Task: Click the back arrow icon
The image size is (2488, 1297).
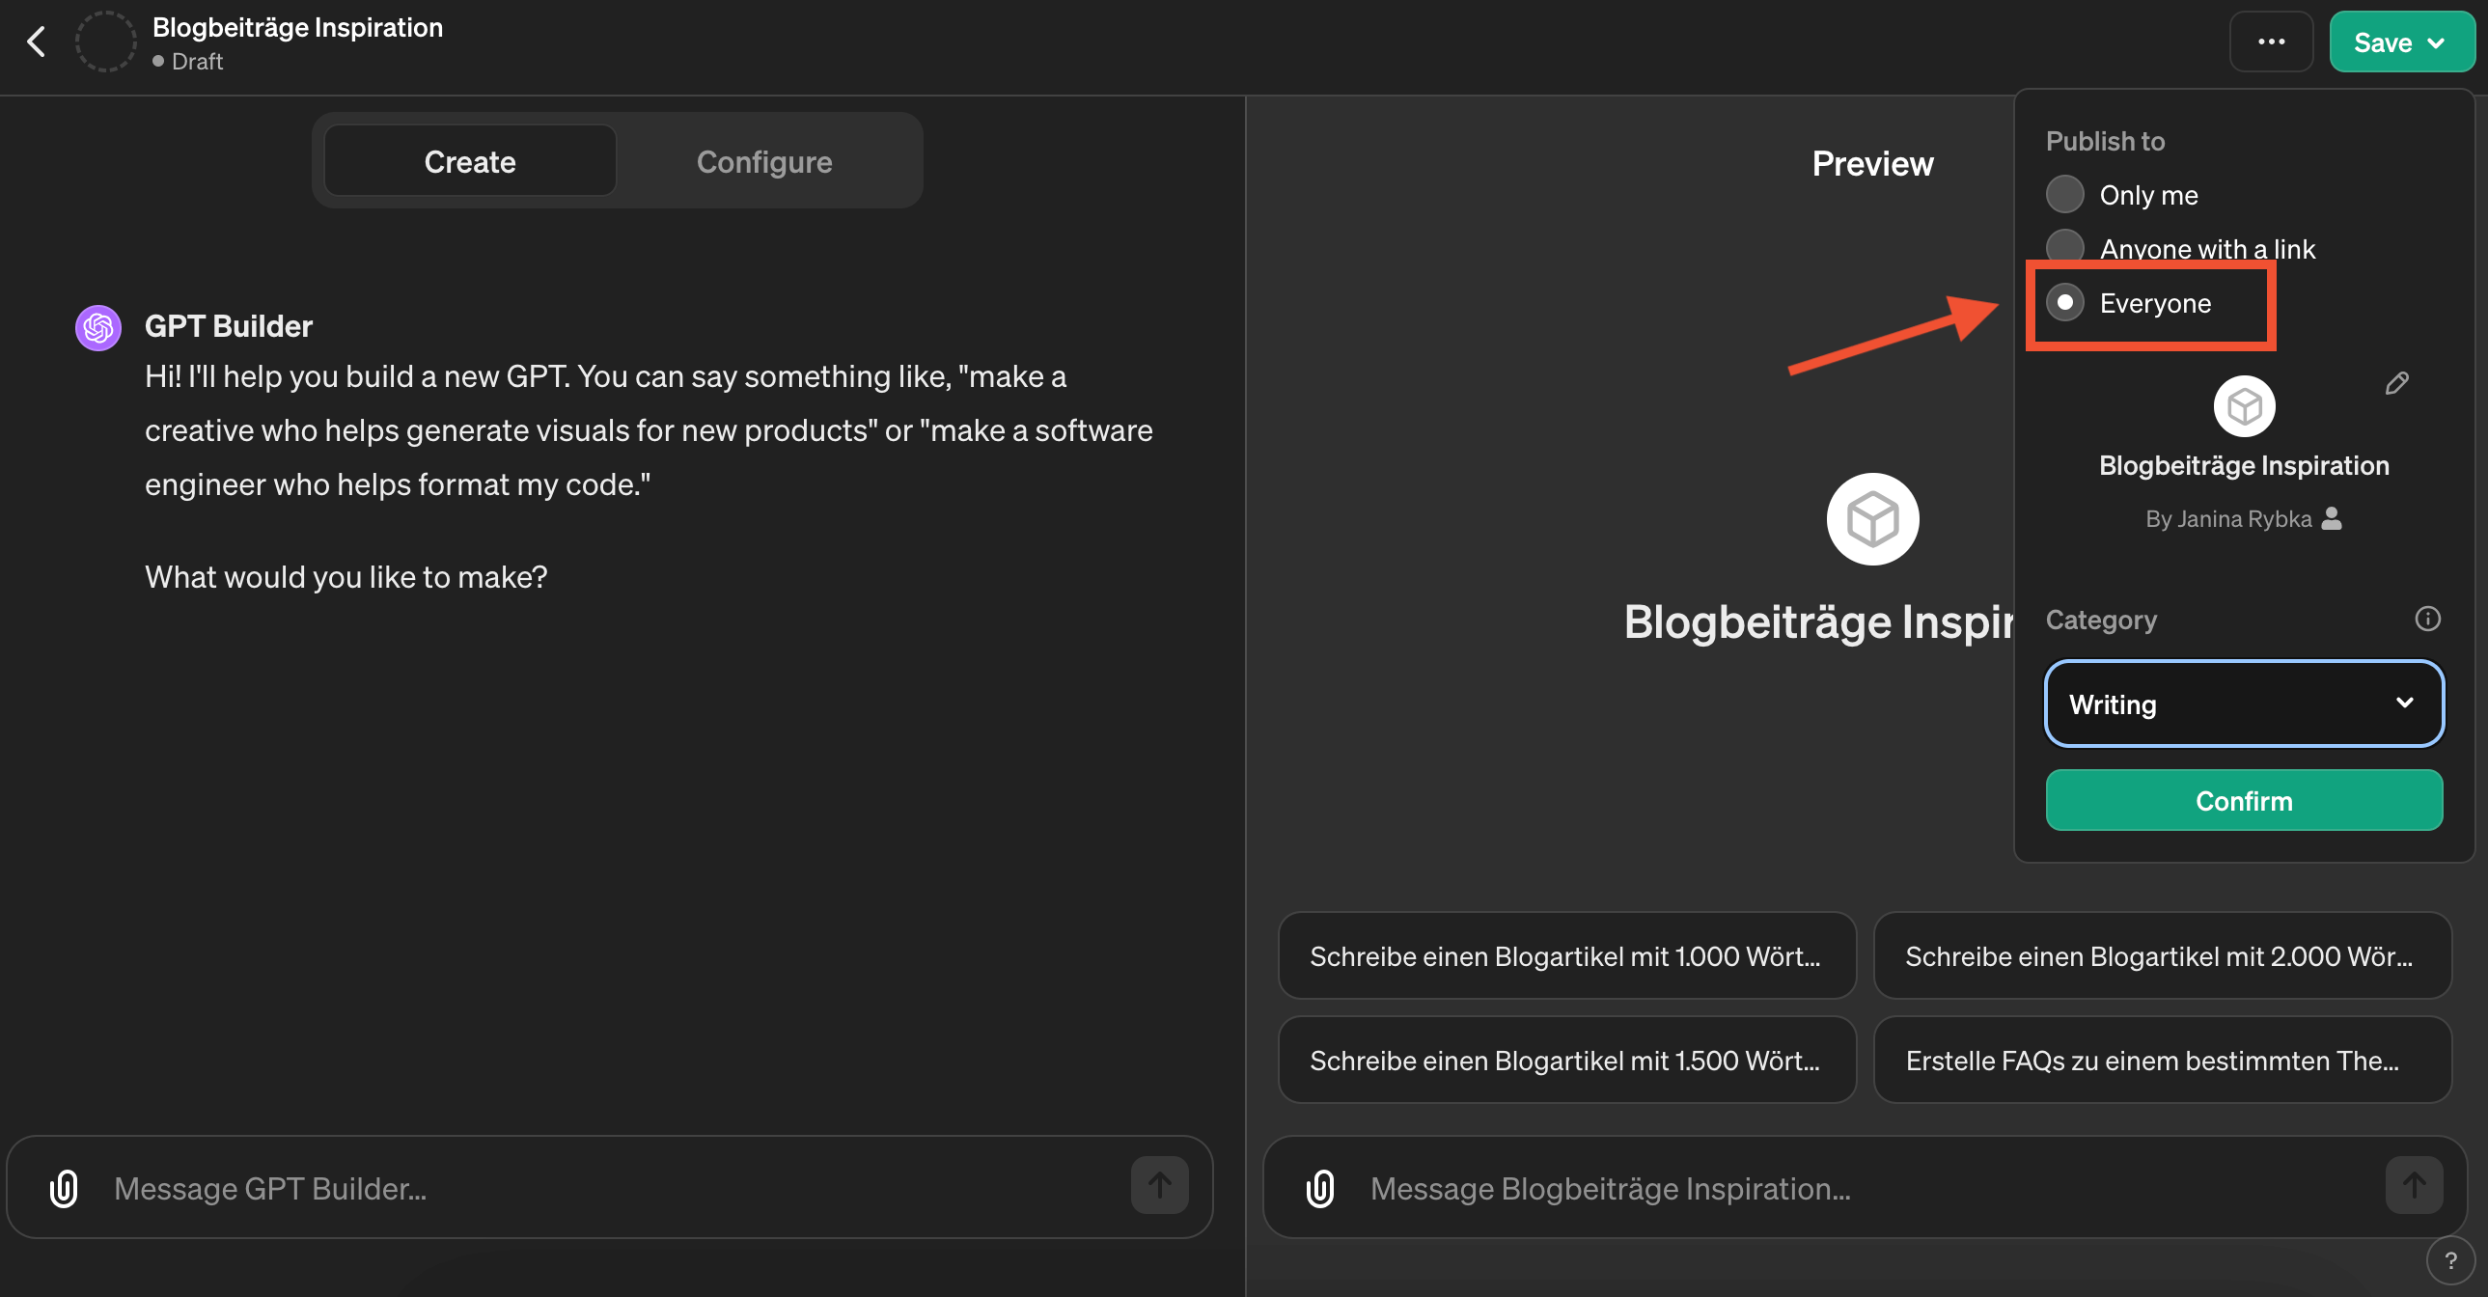Action: (x=37, y=41)
